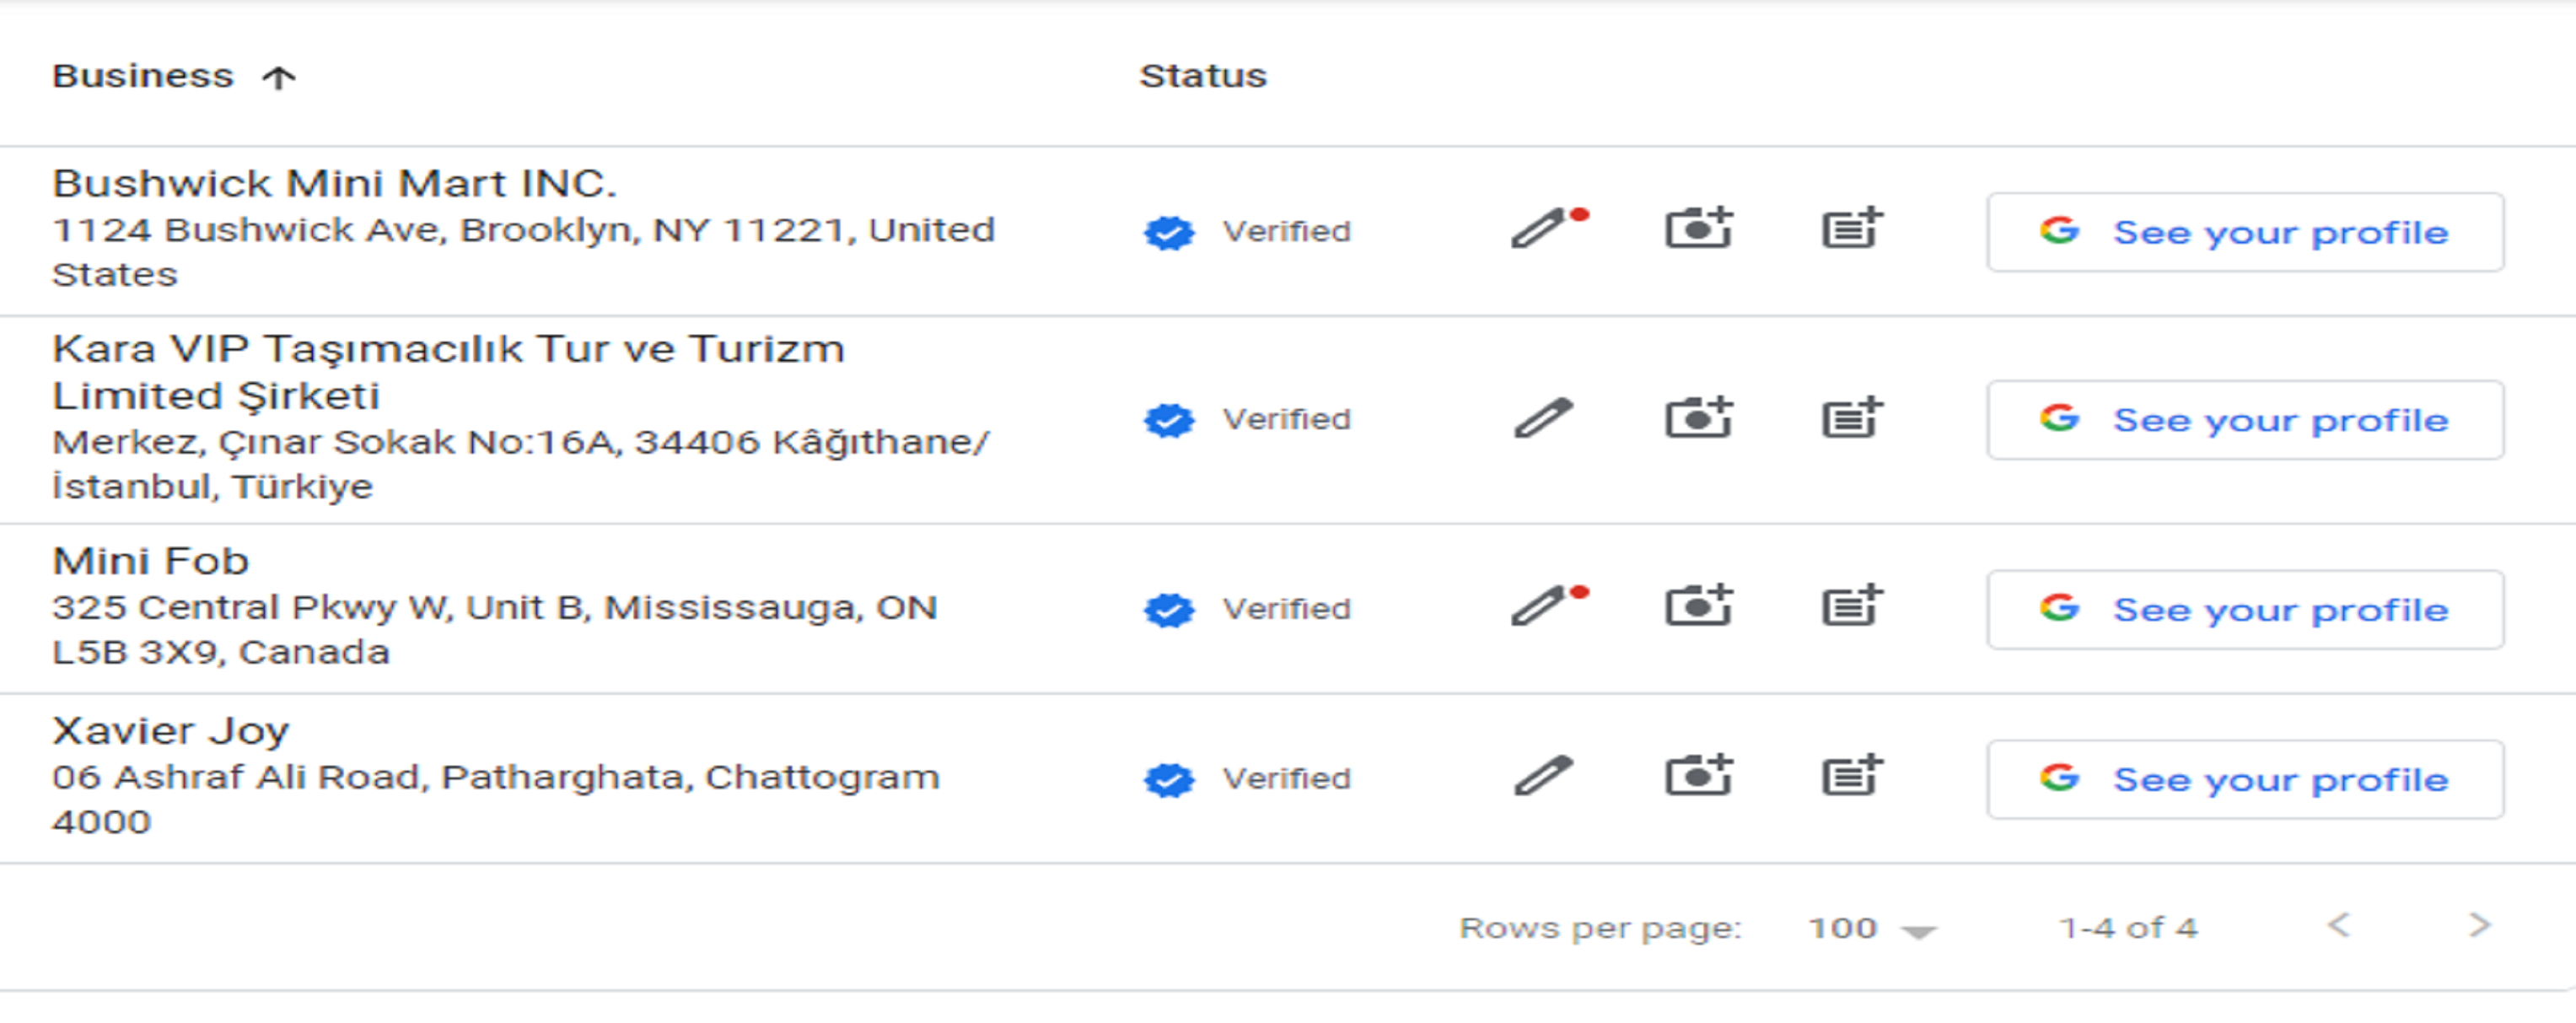Click the edit pencil for Mini Fob

(x=1540, y=608)
